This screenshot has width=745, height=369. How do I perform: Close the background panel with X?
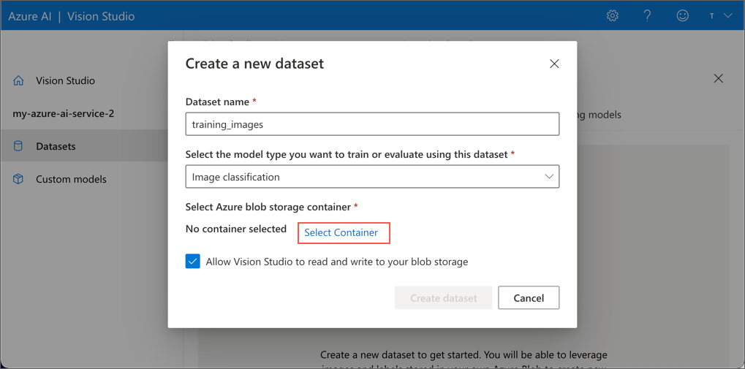point(719,78)
